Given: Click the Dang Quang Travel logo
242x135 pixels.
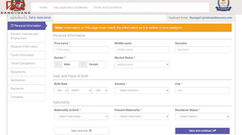Looking at the screenshot, I should click(15, 8).
